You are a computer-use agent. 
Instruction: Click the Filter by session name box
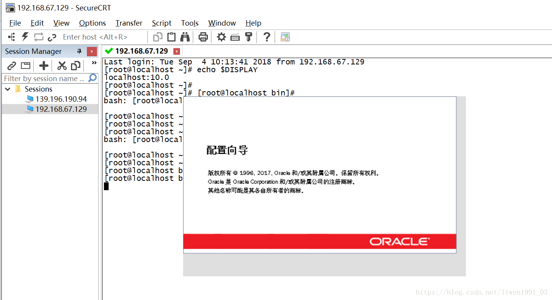[x=44, y=78]
